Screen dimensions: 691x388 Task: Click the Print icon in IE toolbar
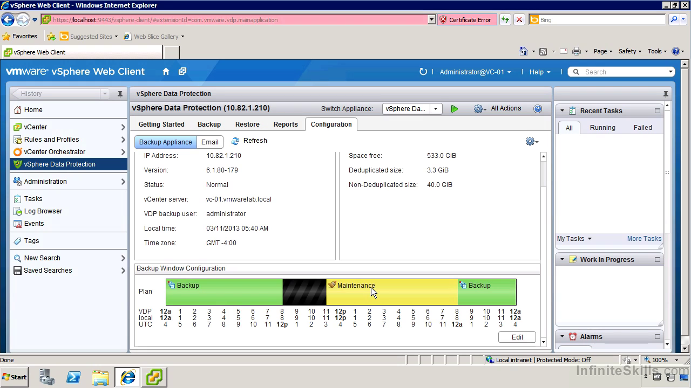[x=577, y=52]
